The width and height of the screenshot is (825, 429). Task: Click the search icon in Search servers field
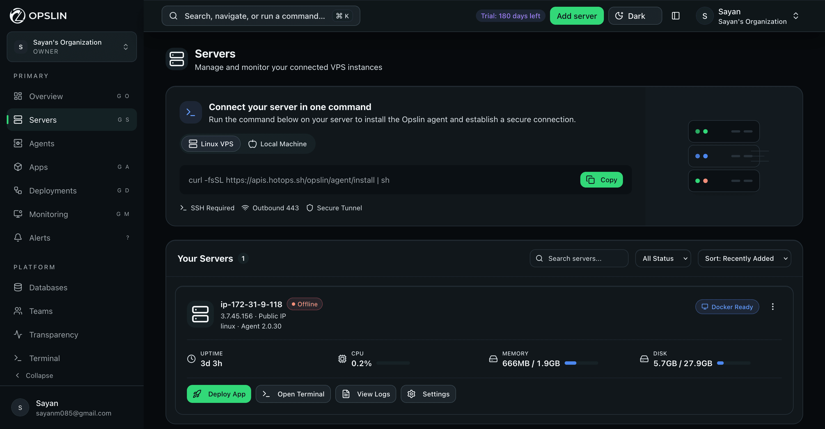click(x=539, y=258)
